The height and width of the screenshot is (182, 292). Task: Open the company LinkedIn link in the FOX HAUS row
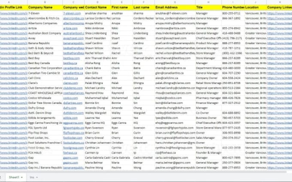pos(280,152)
